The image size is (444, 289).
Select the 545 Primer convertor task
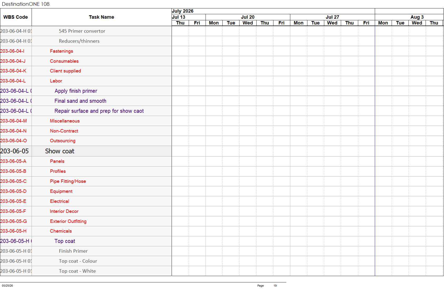[82, 31]
